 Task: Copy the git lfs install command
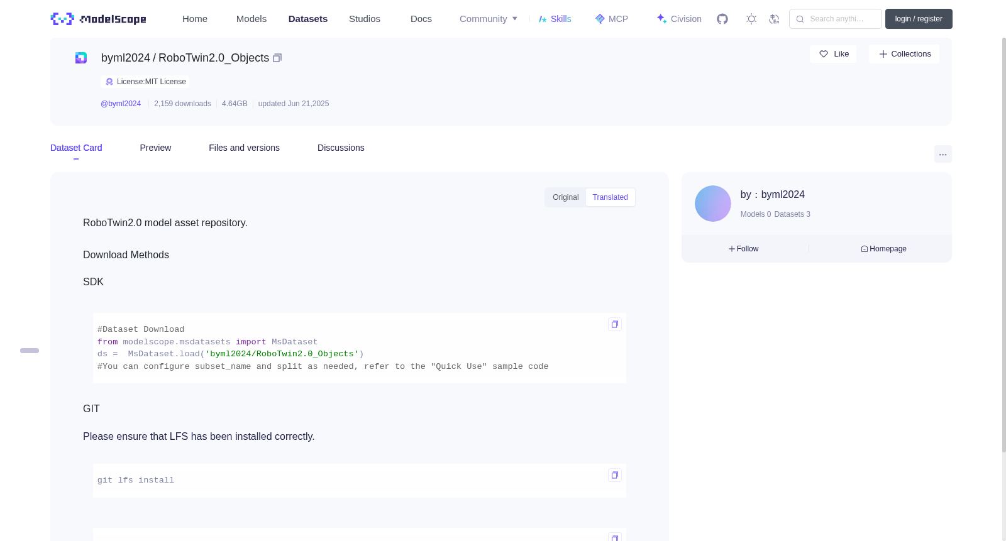pyautogui.click(x=615, y=475)
